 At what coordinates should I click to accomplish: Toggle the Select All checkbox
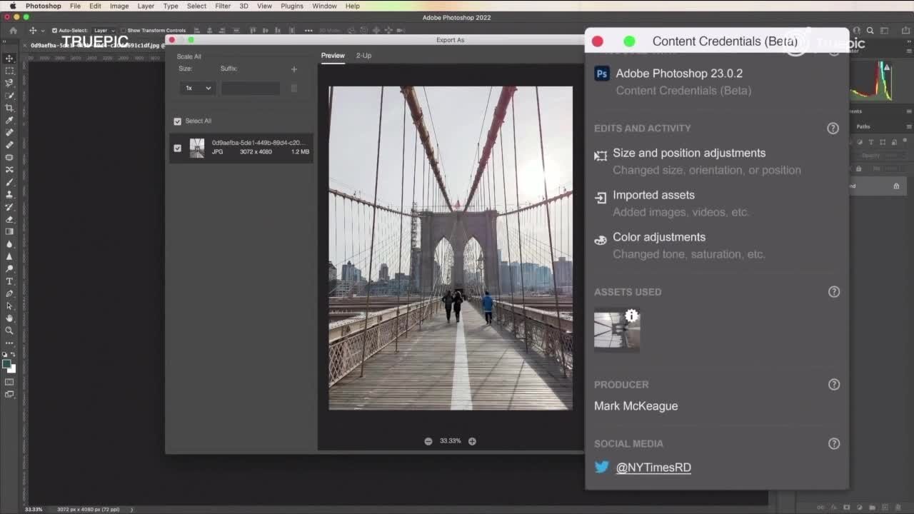(x=178, y=121)
